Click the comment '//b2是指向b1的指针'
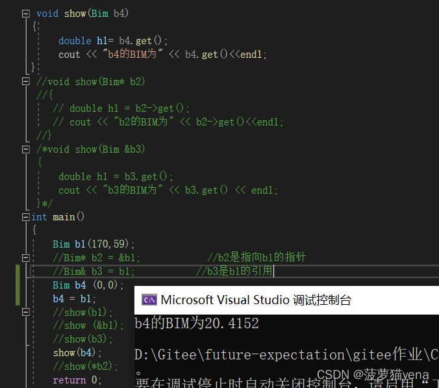The image size is (439, 388). click(257, 257)
